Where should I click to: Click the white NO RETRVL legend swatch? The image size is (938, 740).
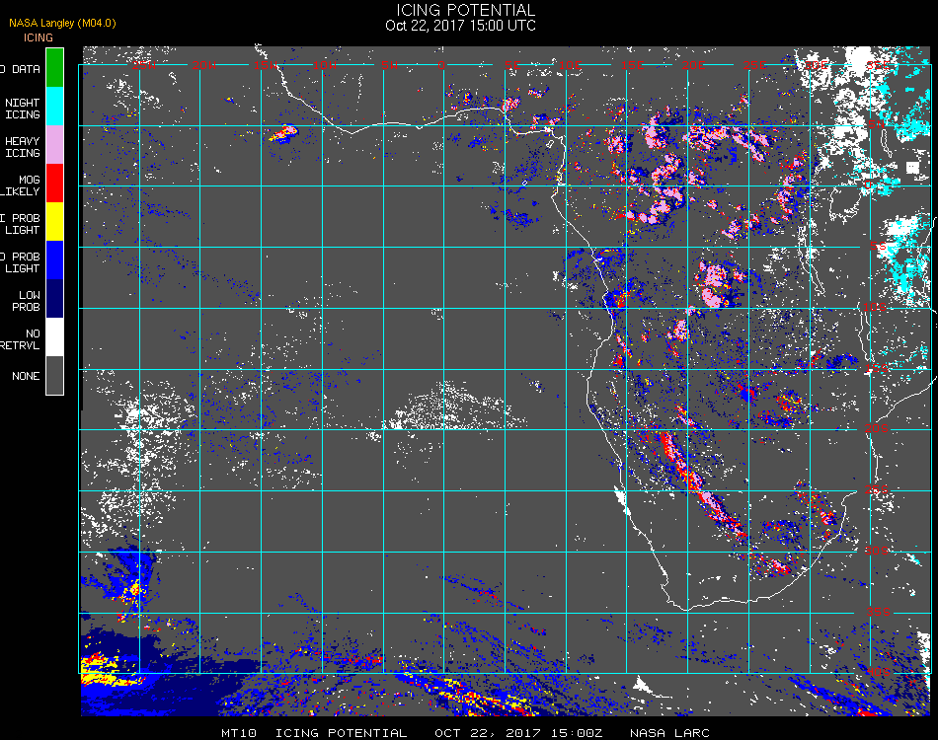coord(54,337)
